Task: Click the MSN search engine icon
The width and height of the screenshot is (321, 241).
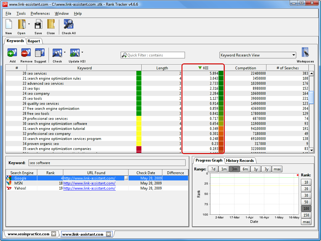Action: click(x=8, y=183)
